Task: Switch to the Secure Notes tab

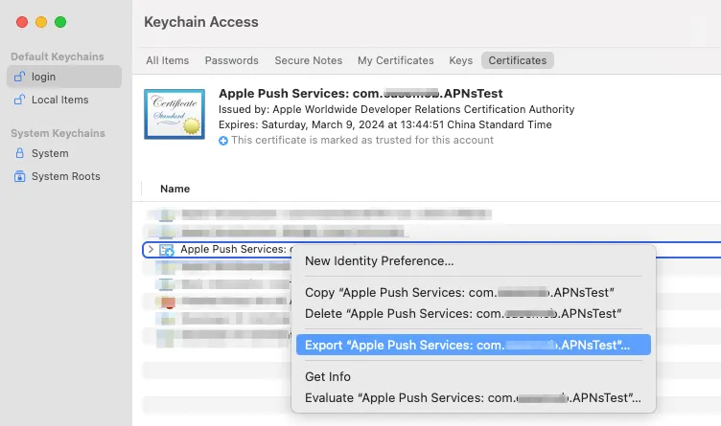Action: point(309,60)
